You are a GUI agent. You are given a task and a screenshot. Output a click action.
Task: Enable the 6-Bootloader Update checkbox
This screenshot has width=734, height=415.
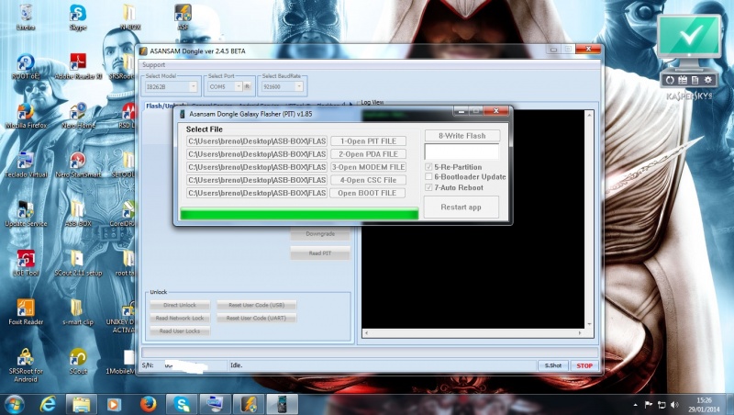pyautogui.click(x=428, y=176)
